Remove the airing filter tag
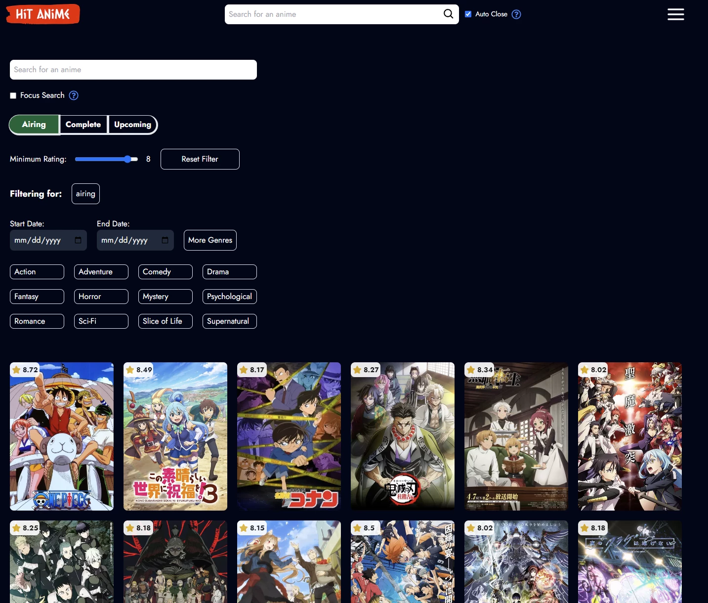Screen dimensions: 708x603 point(85,194)
